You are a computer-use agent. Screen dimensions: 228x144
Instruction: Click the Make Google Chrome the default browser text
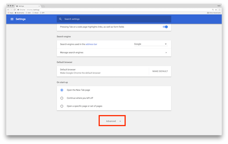pos(80,73)
